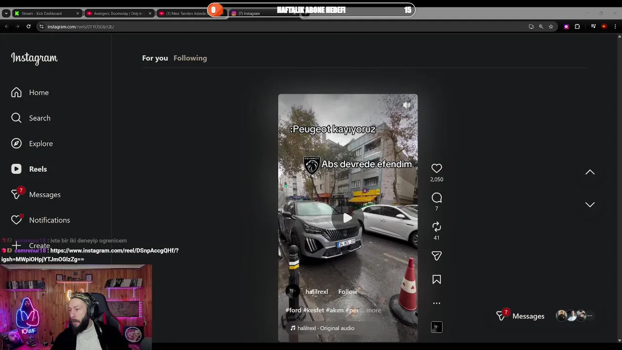The image size is (622, 350).
Task: Go to the previous reel with up chevron
Action: [x=590, y=172]
